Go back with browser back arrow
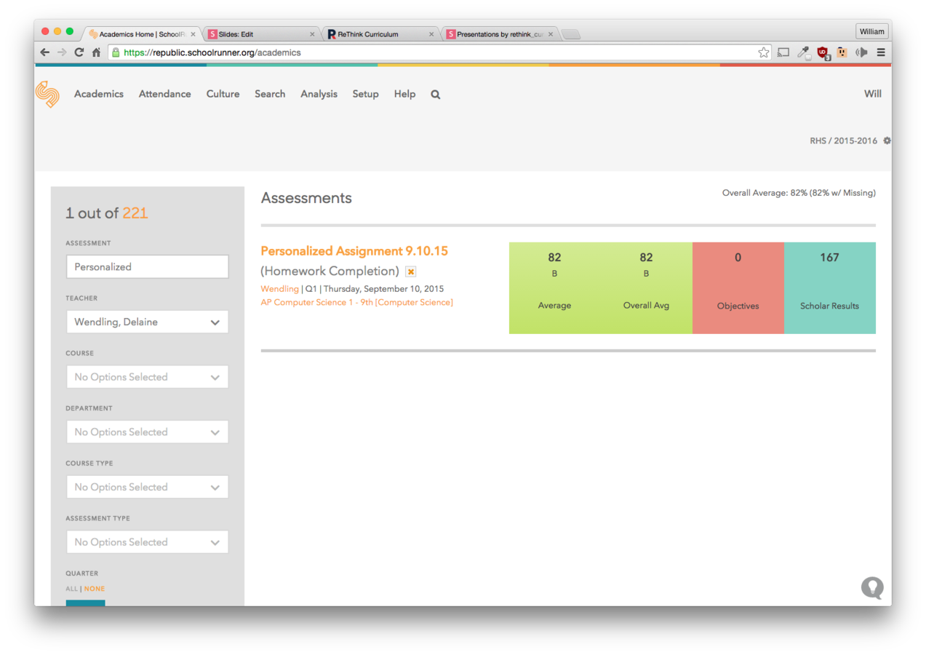 tap(45, 52)
